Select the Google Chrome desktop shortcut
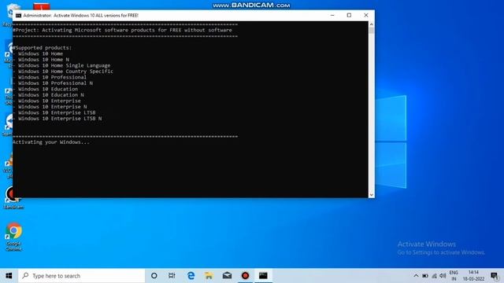 (13, 237)
